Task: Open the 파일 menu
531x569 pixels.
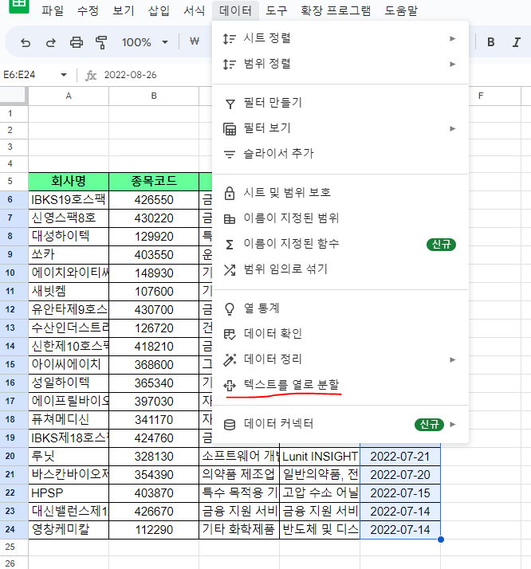Action: (x=53, y=10)
